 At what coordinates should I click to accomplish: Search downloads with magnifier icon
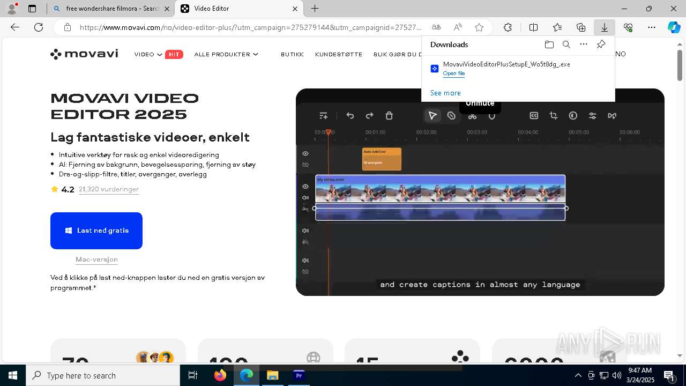[x=566, y=44]
